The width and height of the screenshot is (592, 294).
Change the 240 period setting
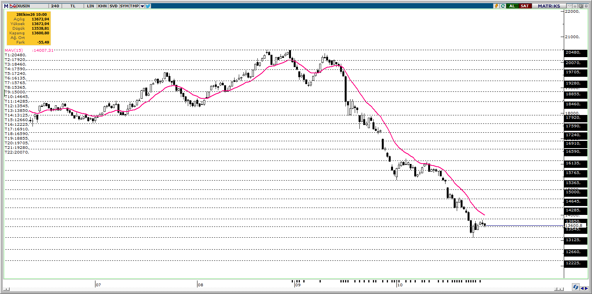pyautogui.click(x=55, y=6)
